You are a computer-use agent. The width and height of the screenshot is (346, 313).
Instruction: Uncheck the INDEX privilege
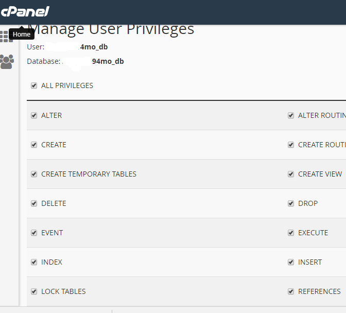[34, 262]
